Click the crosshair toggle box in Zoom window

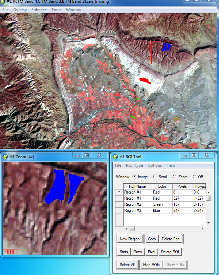tap(16, 252)
